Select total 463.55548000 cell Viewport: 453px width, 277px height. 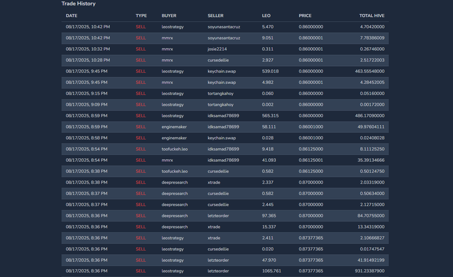pyautogui.click(x=370, y=71)
